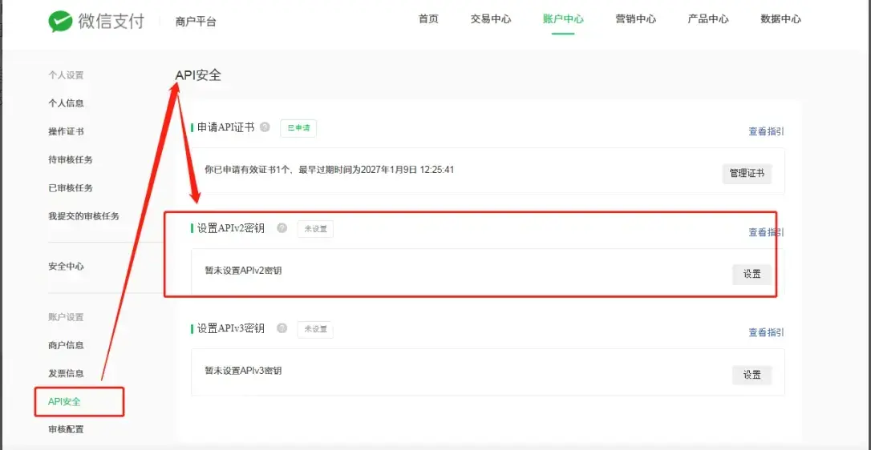
Task: Click 设置 button for APIv2 key
Action: [751, 274]
